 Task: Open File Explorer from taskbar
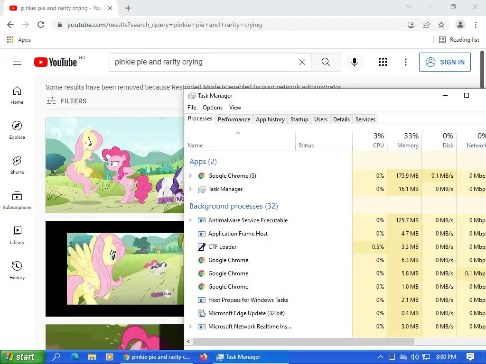(92, 357)
